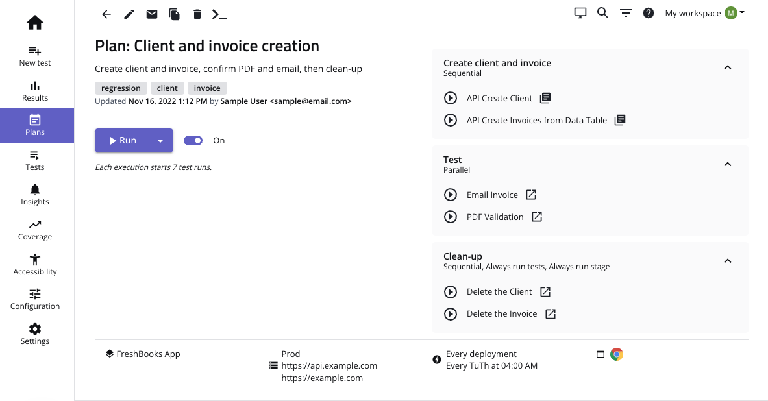Collapse the Test stage
The height and width of the screenshot is (401, 768).
(727, 164)
